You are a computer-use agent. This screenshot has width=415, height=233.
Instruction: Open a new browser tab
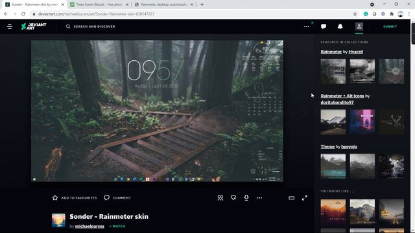pos(202,5)
